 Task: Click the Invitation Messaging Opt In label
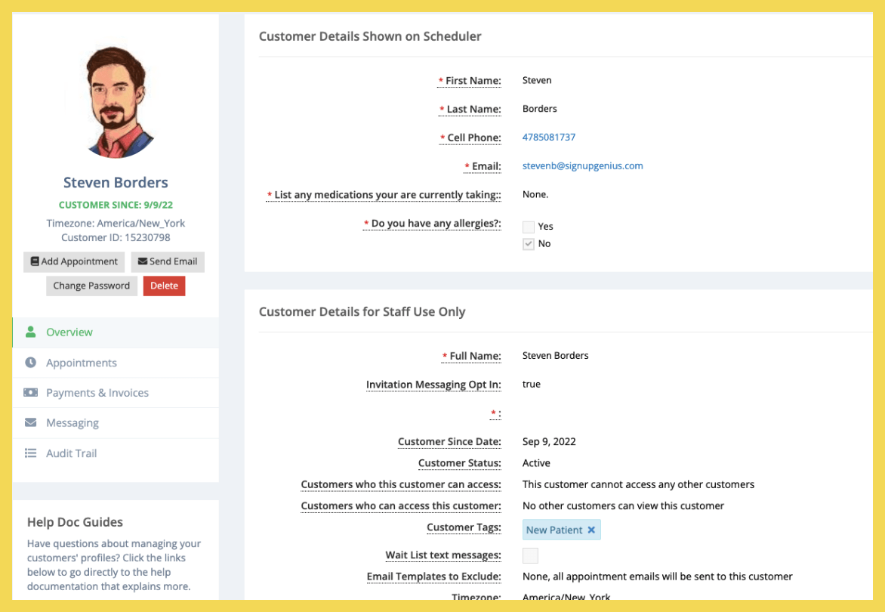(433, 385)
